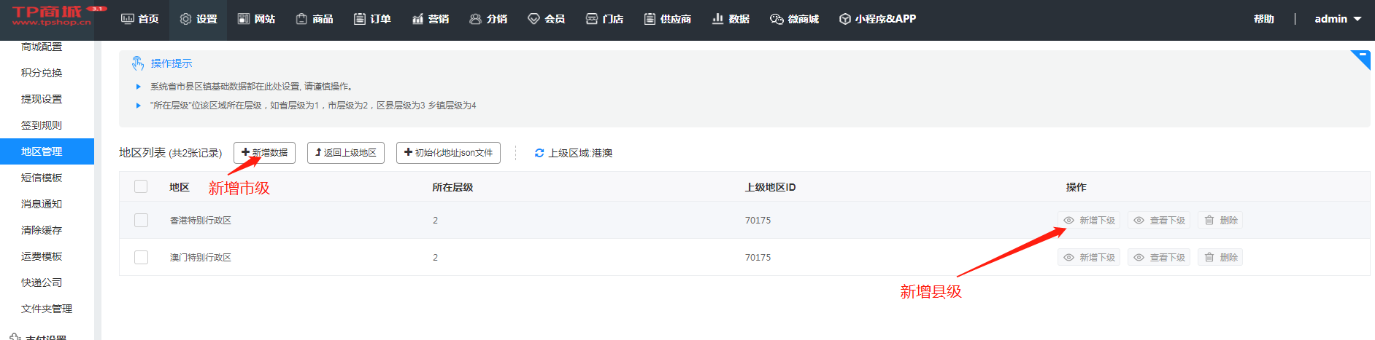Click the 初始化地址json文件 button
This screenshot has height=340, width=1375.
[x=448, y=153]
